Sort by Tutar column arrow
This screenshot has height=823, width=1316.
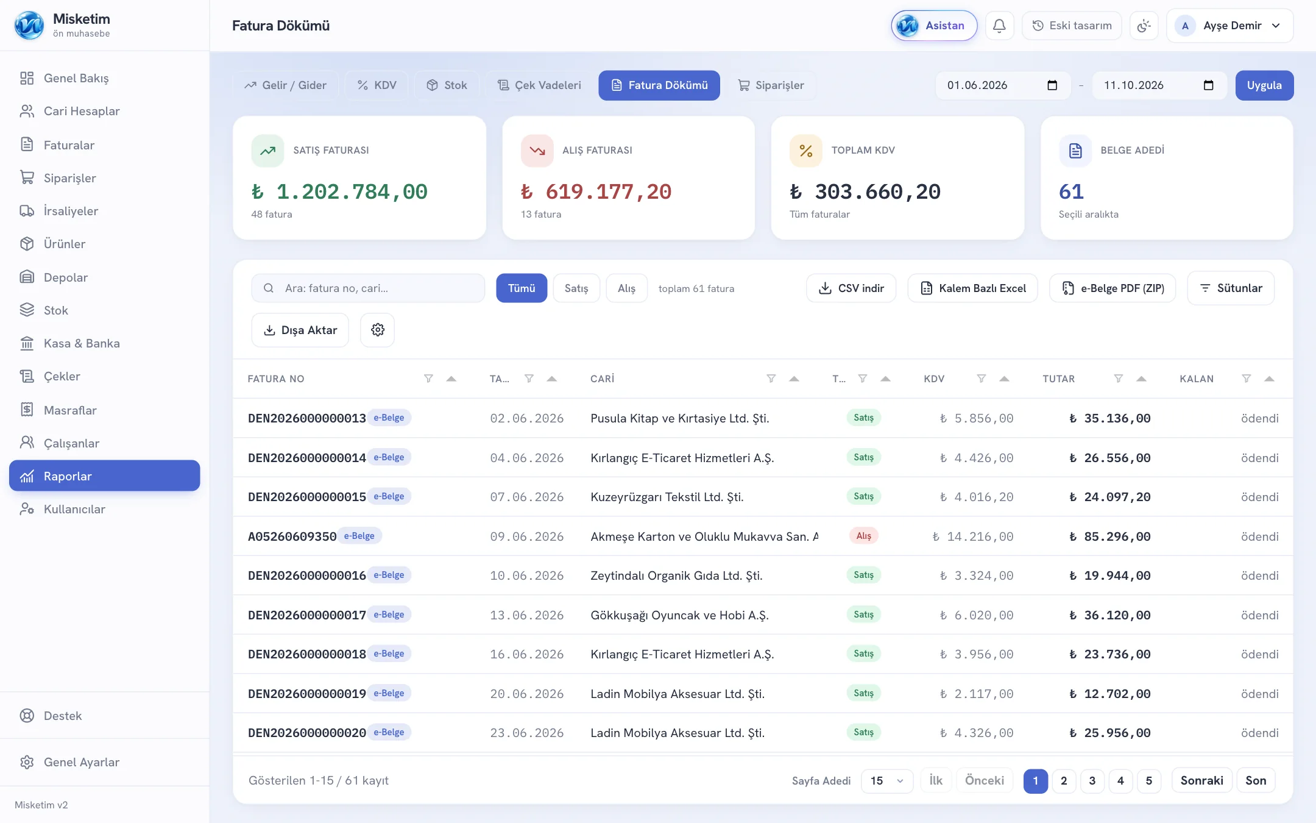(x=1141, y=379)
